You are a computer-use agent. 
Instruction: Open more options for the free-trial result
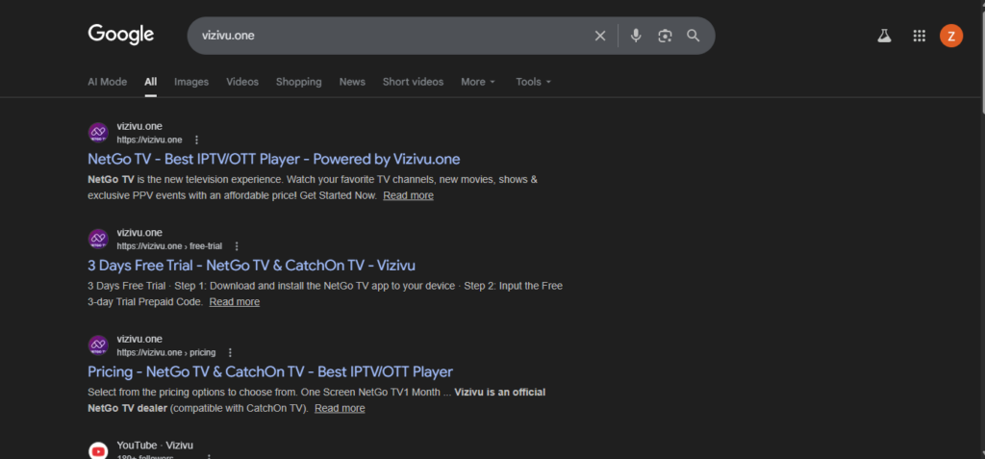(237, 245)
